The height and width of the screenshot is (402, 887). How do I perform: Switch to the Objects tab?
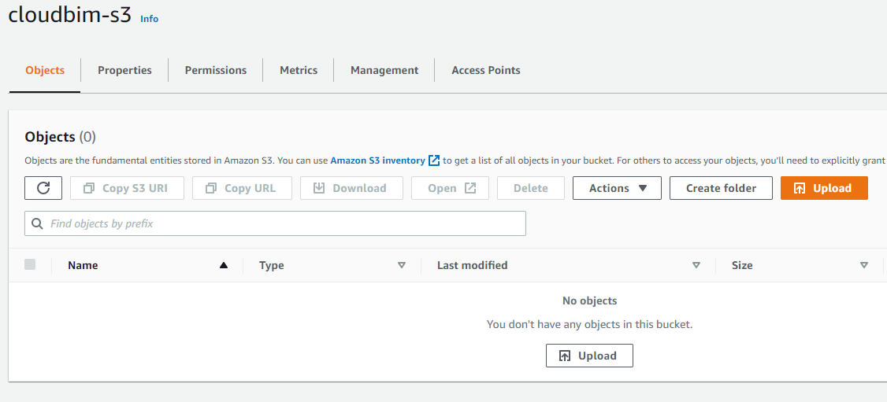pos(45,71)
